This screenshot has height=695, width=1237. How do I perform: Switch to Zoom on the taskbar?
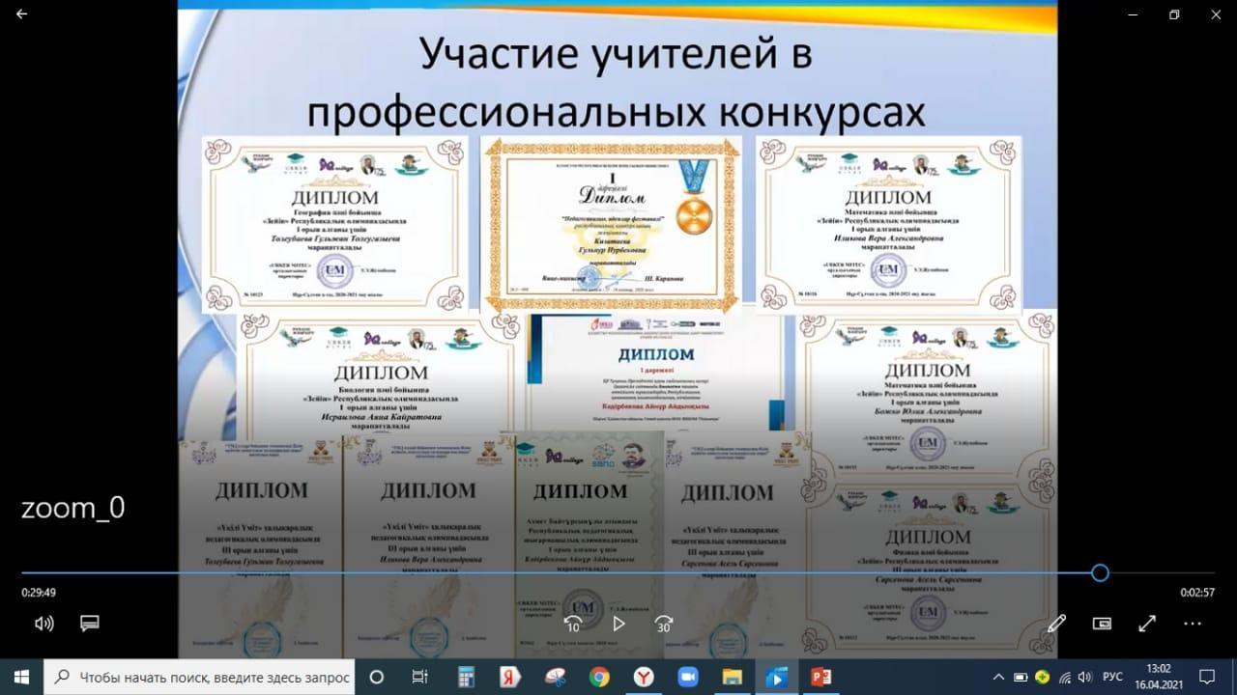pos(689,677)
